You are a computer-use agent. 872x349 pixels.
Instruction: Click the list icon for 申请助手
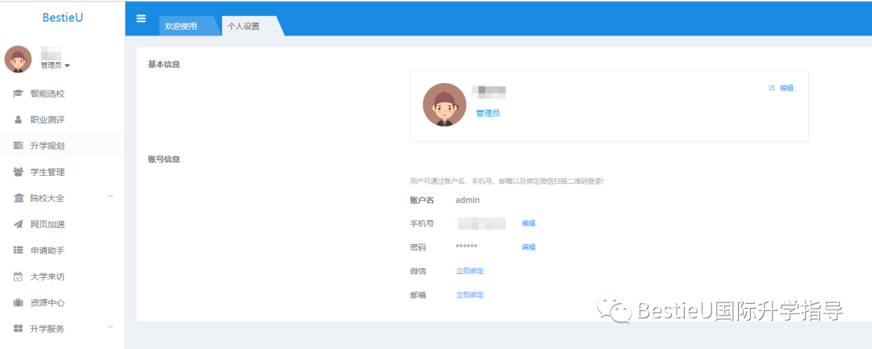pos(18,250)
